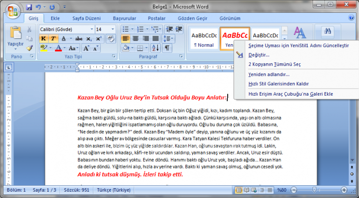
Task: Sort text with the A-Z arrow icon
Action: pos(156,48)
